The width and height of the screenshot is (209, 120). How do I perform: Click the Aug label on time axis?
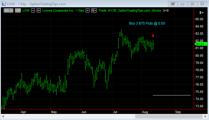(145, 112)
